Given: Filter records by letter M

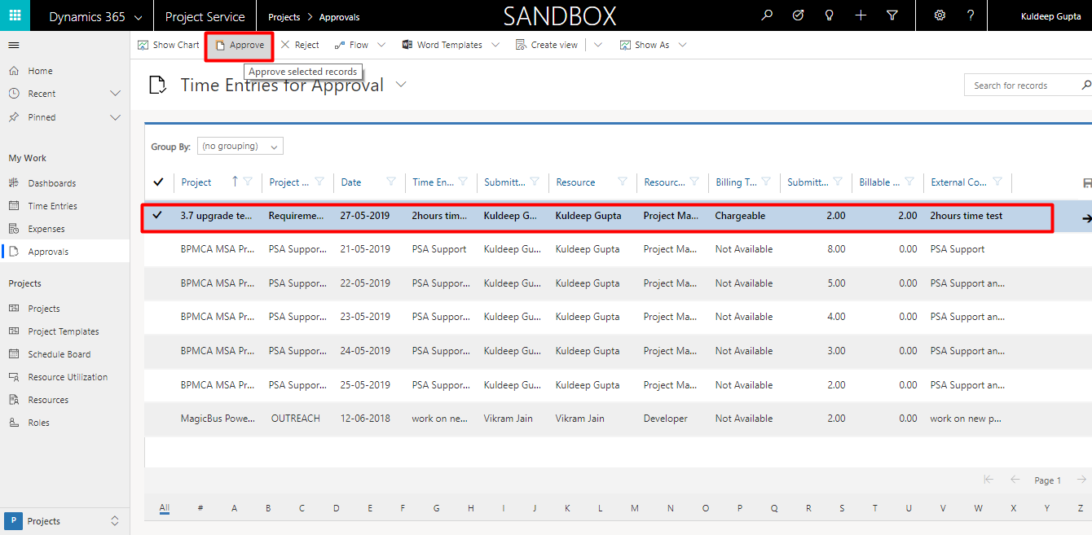Looking at the screenshot, I should click(x=634, y=508).
